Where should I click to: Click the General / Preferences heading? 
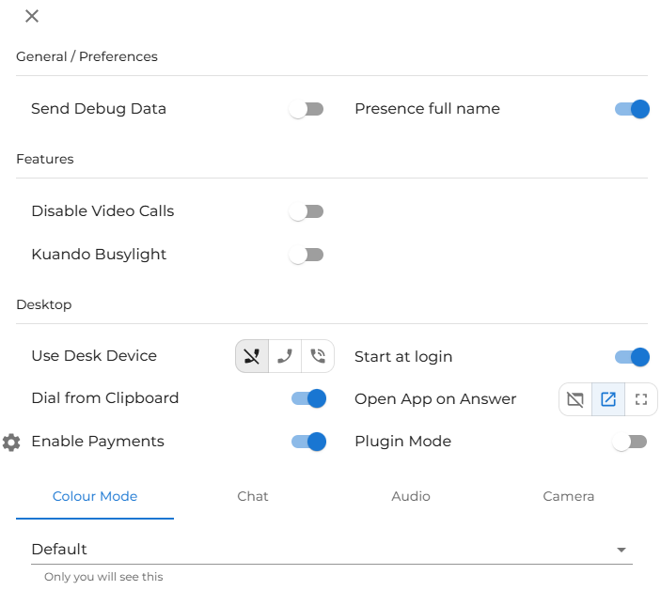(87, 56)
